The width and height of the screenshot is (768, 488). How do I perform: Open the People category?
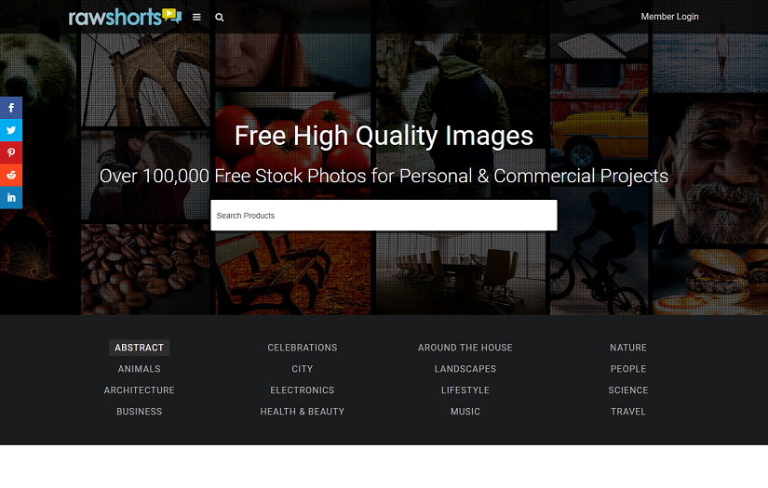point(628,369)
